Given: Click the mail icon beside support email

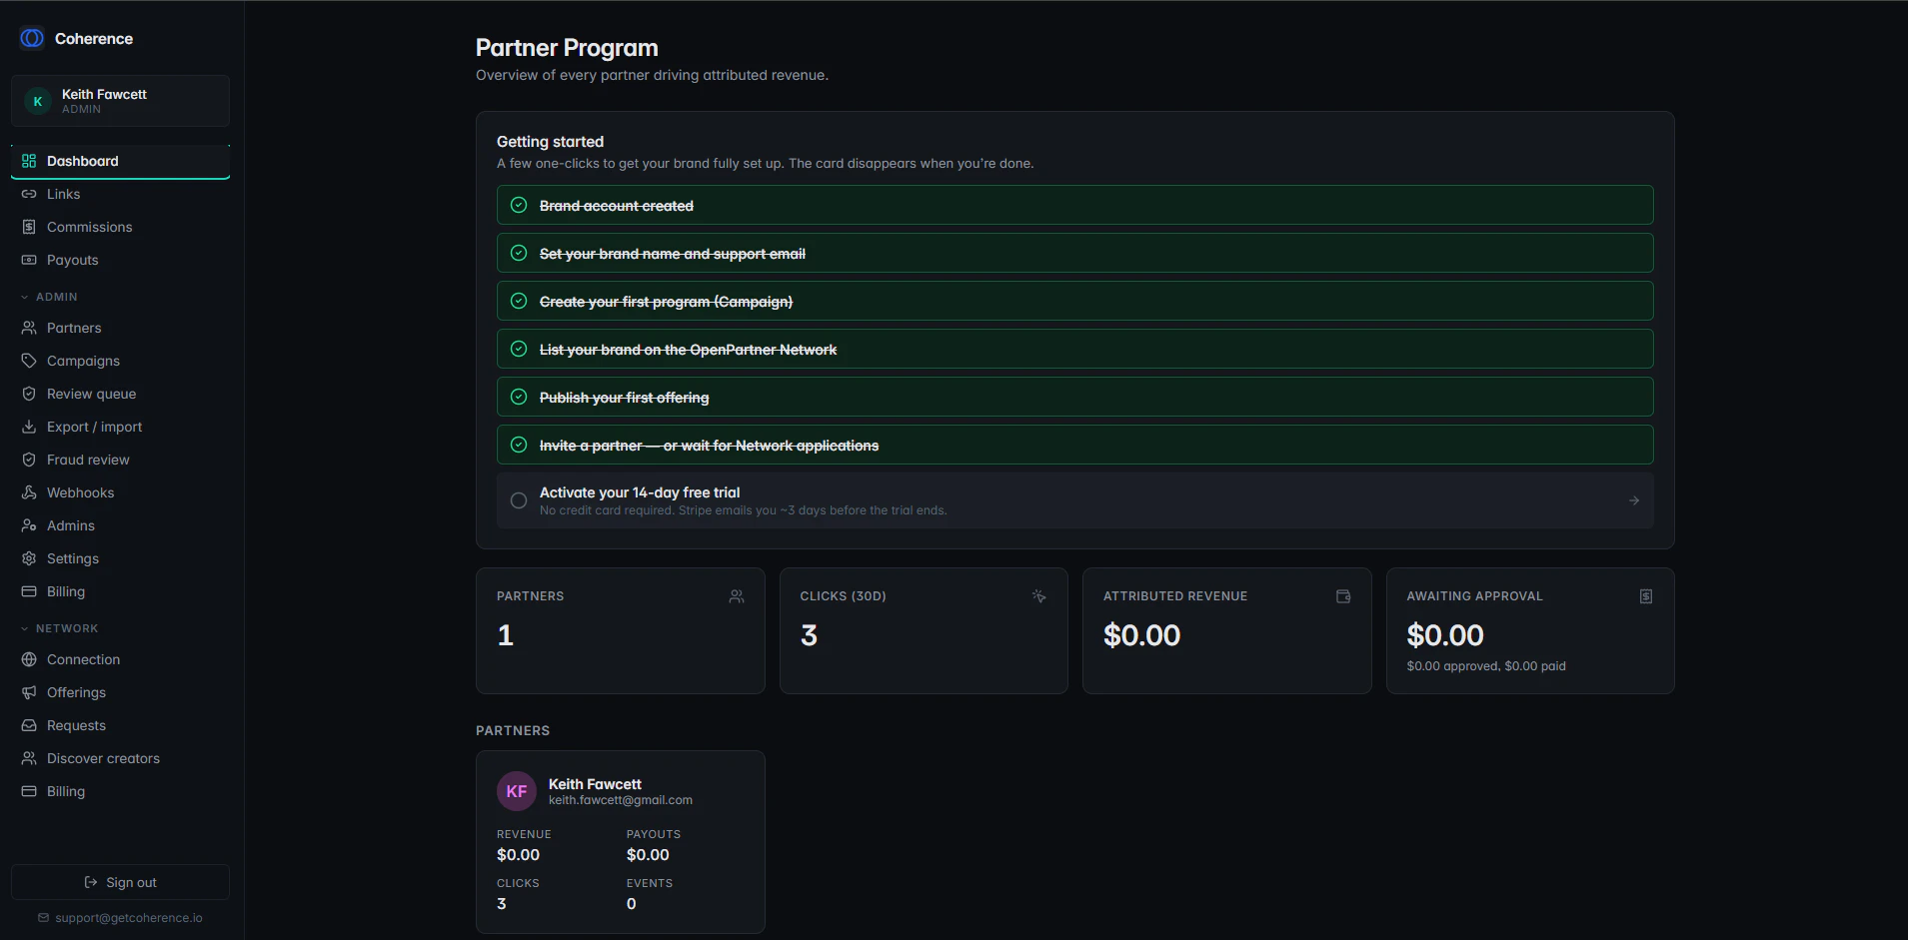Looking at the screenshot, I should (x=43, y=918).
